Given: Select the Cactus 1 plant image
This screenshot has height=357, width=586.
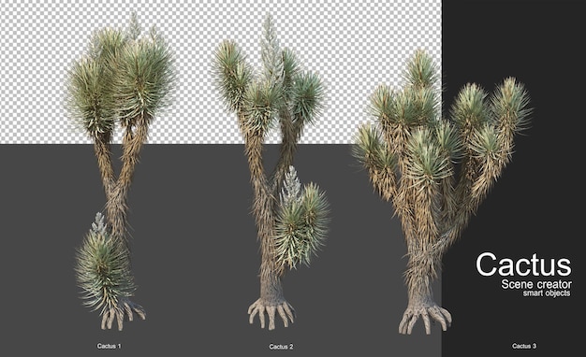Looking at the screenshot, I should 120,172.
